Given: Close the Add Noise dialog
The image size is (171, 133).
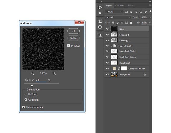Looking at the screenshot, I should point(79,22).
